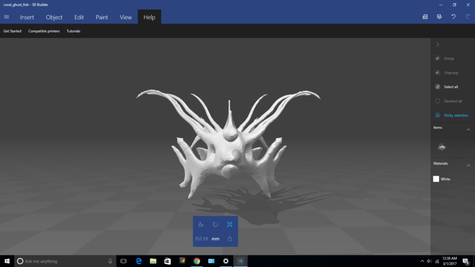
Task: Click the Undo arrow icon
Action: click(x=454, y=17)
